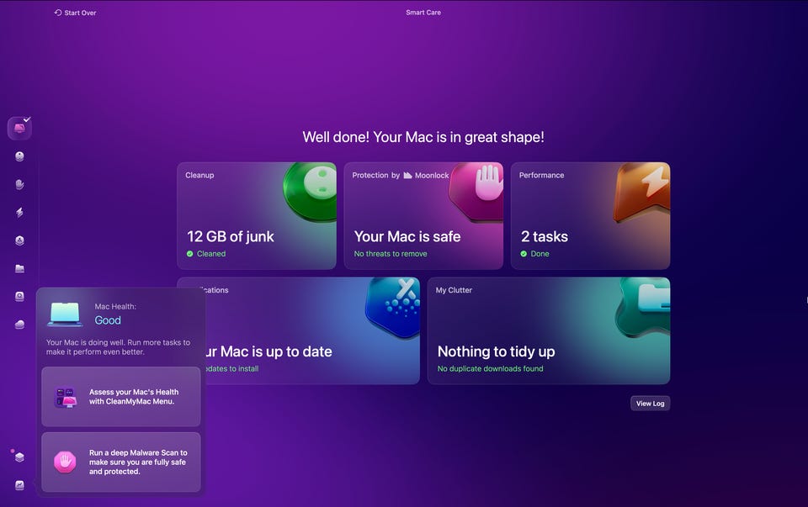Open the Protection Your Mac is safe card
The height and width of the screenshot is (507, 808).
[423, 216]
